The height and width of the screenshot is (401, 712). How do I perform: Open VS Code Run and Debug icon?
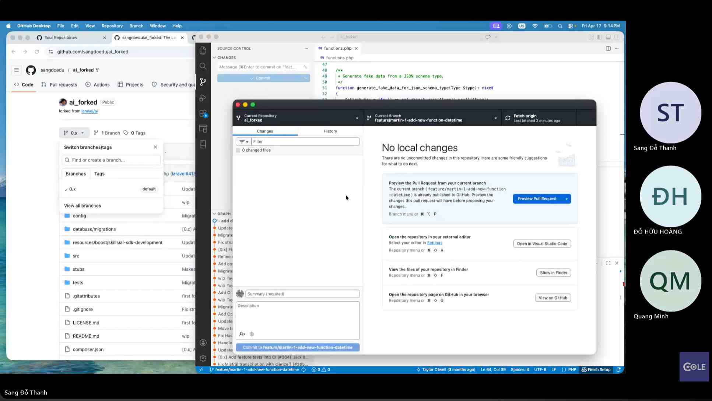203,98
